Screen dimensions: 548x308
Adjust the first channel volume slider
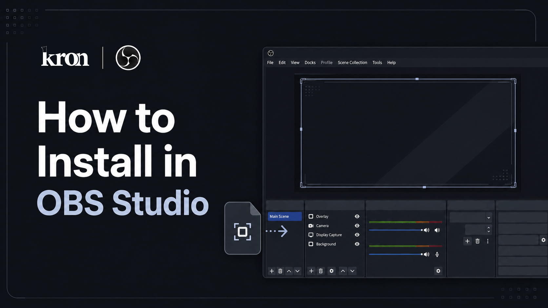coord(396,230)
